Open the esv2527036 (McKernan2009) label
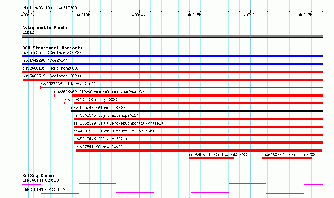The height and width of the screenshot is (198, 334). coord(68,84)
